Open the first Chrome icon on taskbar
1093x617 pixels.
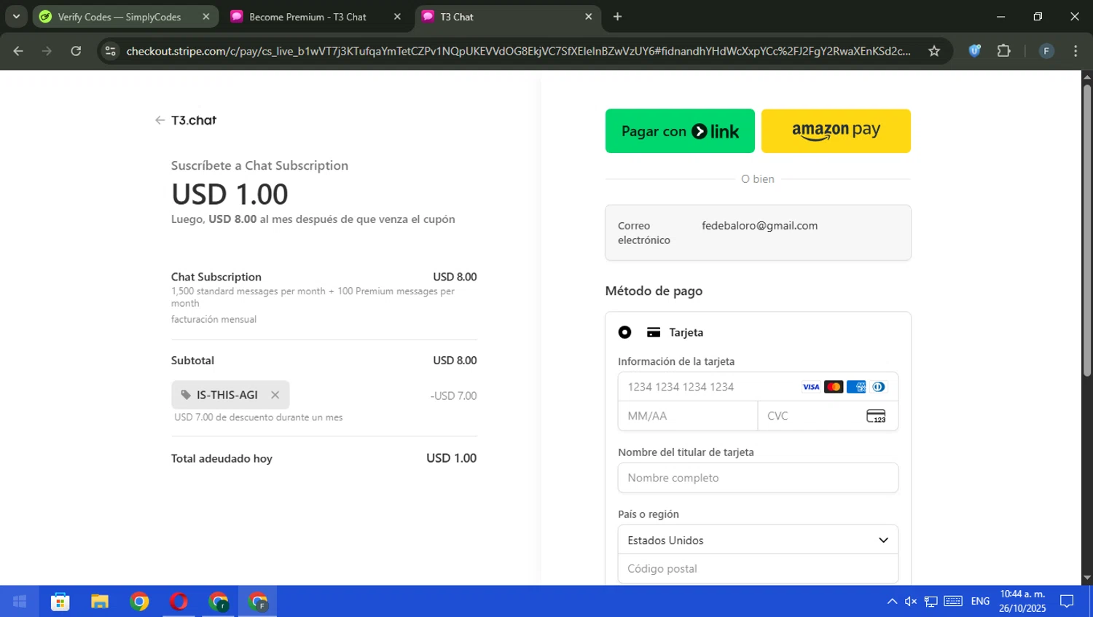coord(139,602)
